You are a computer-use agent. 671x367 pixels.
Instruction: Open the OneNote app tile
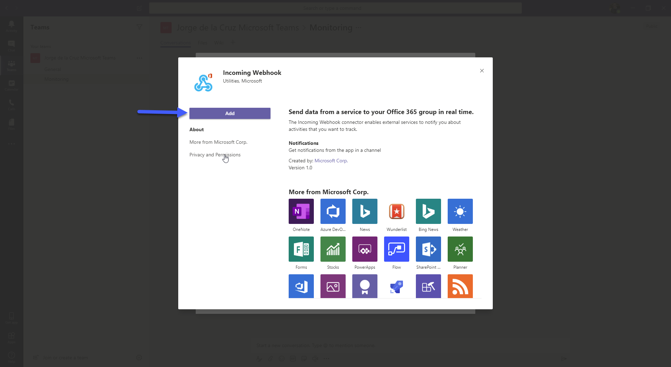pos(301,211)
